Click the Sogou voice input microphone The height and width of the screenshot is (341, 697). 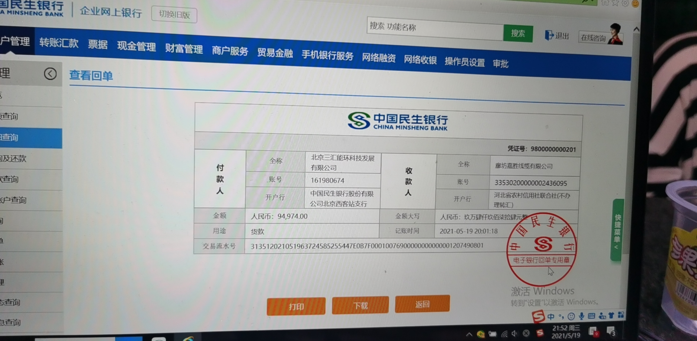tap(582, 316)
